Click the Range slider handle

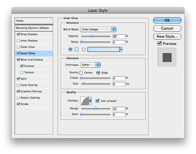96,108
